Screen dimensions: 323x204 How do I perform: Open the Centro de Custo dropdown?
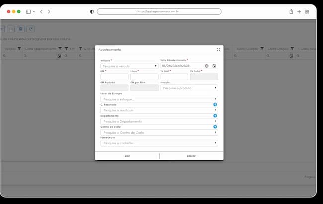click(159, 133)
